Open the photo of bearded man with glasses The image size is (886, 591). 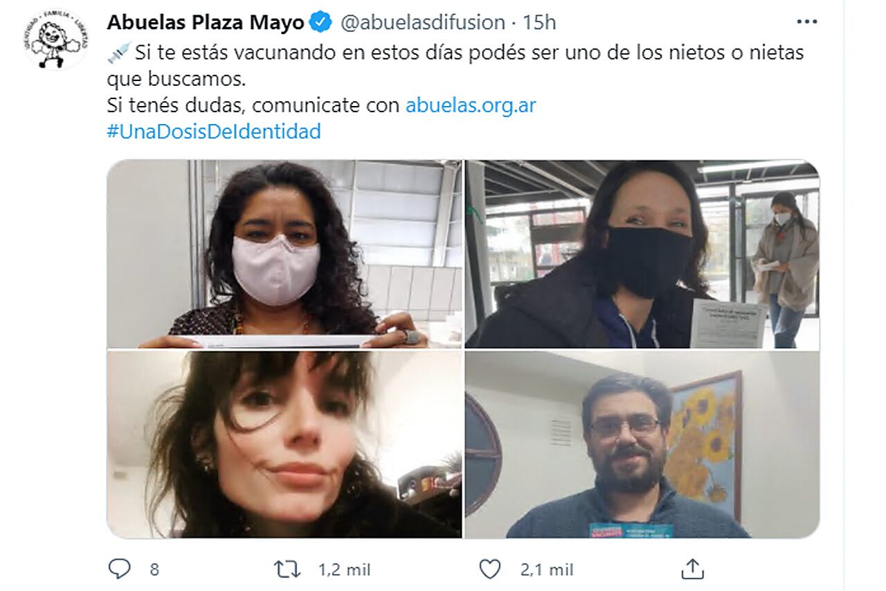[x=642, y=444]
